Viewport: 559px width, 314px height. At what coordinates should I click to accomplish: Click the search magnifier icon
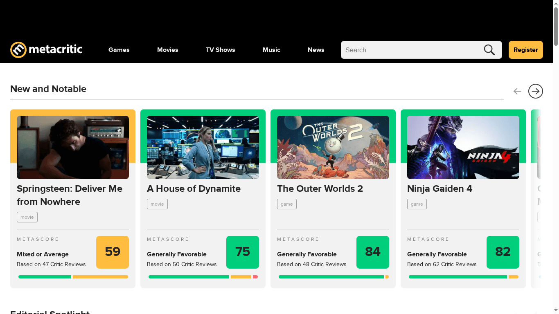[x=489, y=50]
